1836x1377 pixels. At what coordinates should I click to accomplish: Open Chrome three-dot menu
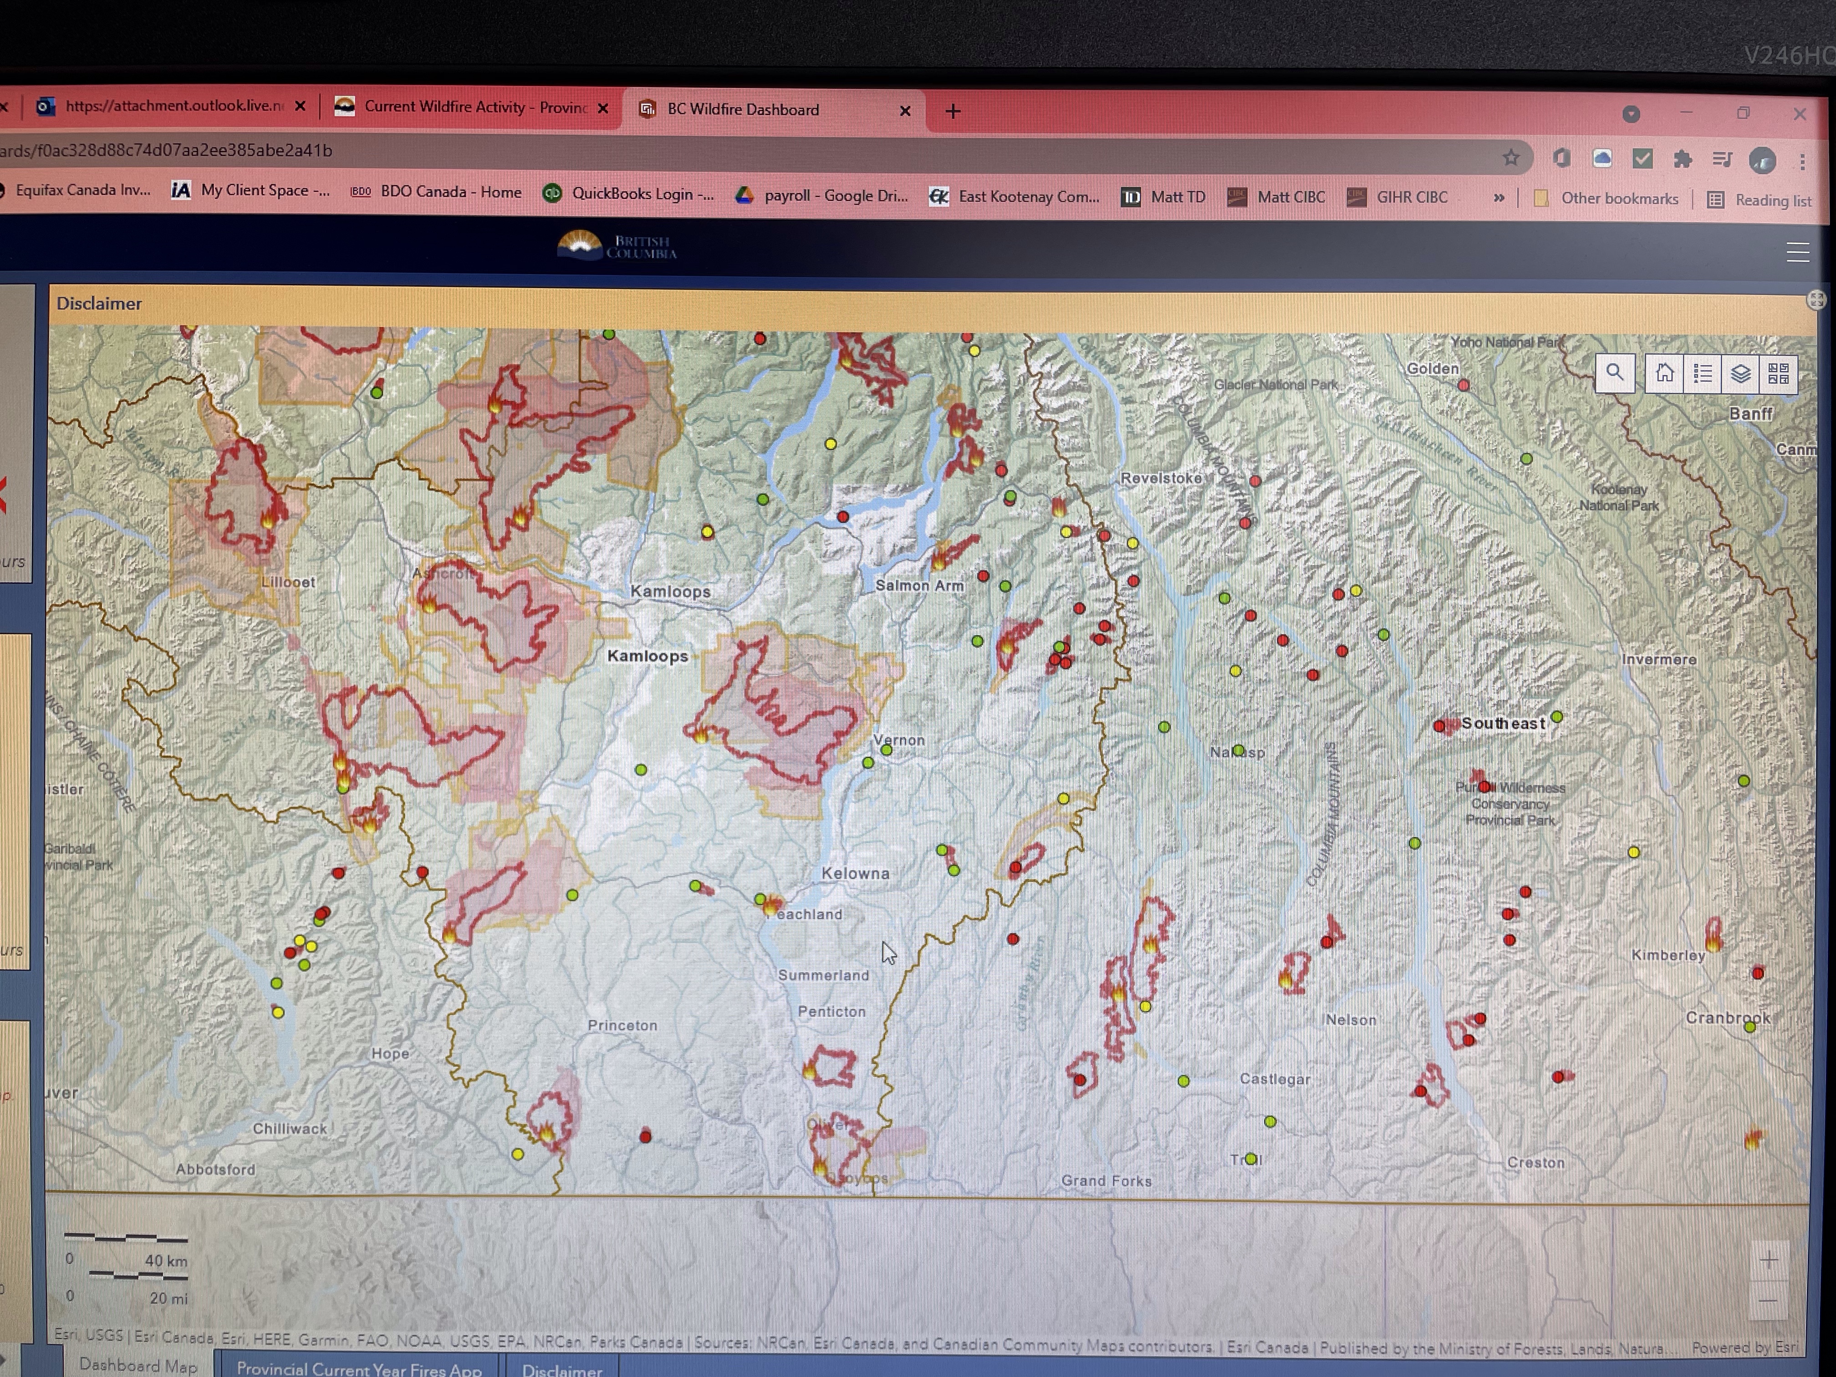(x=1802, y=161)
